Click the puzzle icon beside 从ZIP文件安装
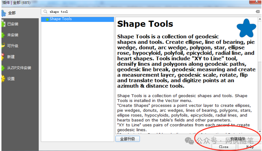The width and height of the screenshot is (262, 151). pos(3,68)
